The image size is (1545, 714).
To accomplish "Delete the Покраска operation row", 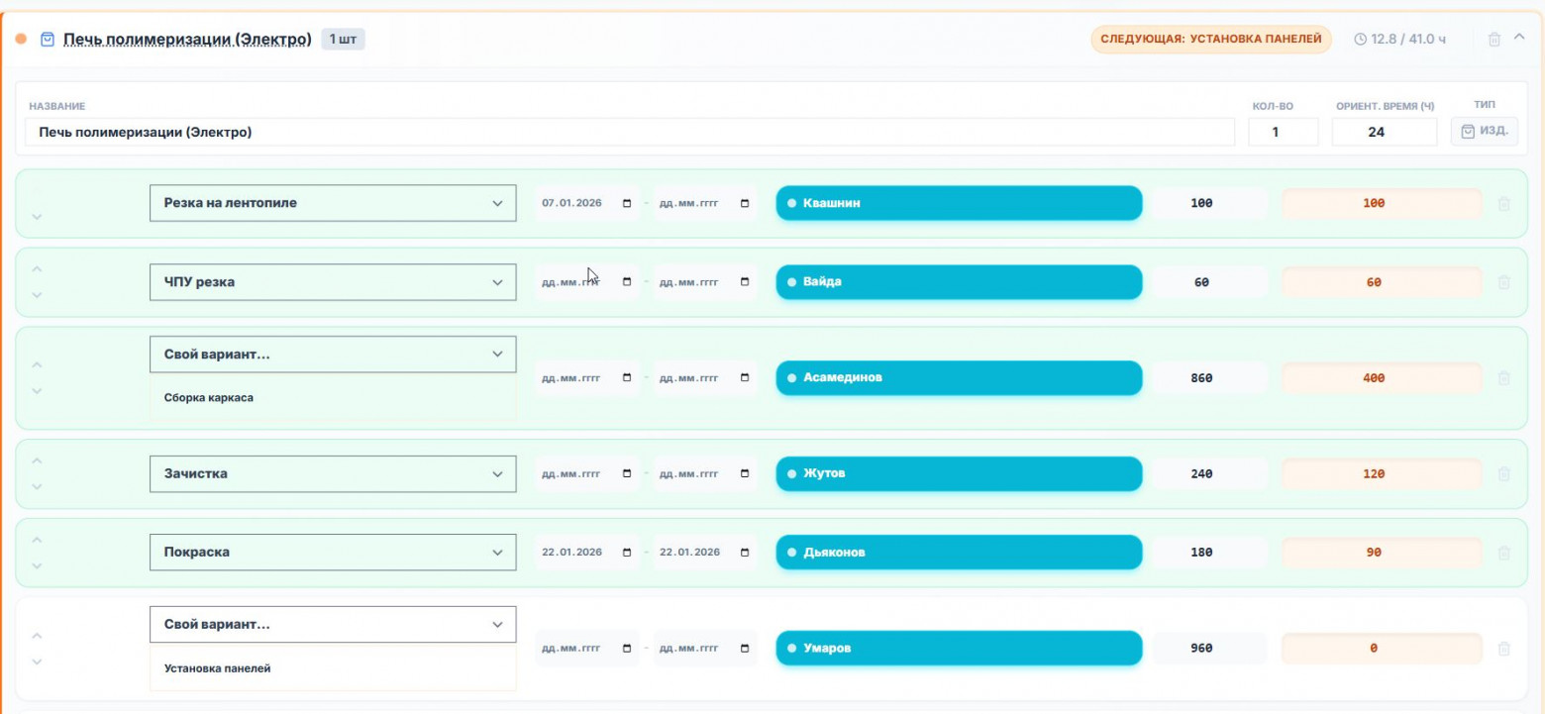I will click(1503, 553).
